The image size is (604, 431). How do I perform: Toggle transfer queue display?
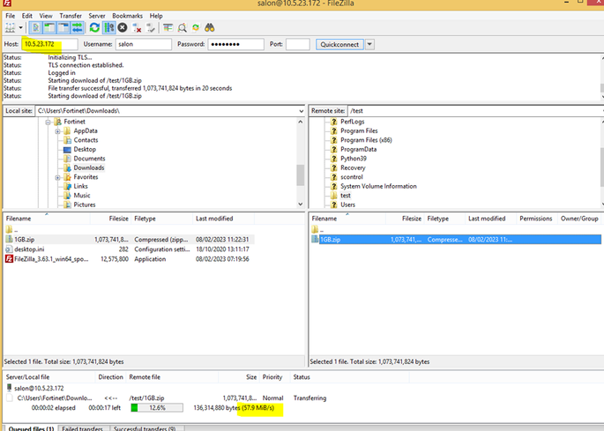(77, 27)
